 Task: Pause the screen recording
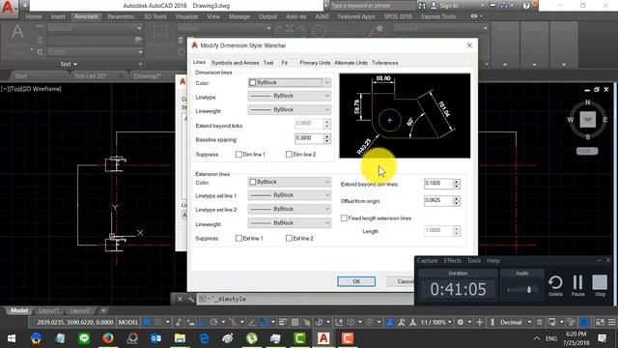tap(577, 286)
